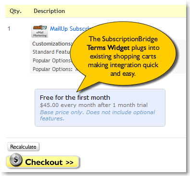This screenshot has width=190, height=176.
Task: Click the MailUp eMail Marketing product icon
Action: [x=39, y=32]
